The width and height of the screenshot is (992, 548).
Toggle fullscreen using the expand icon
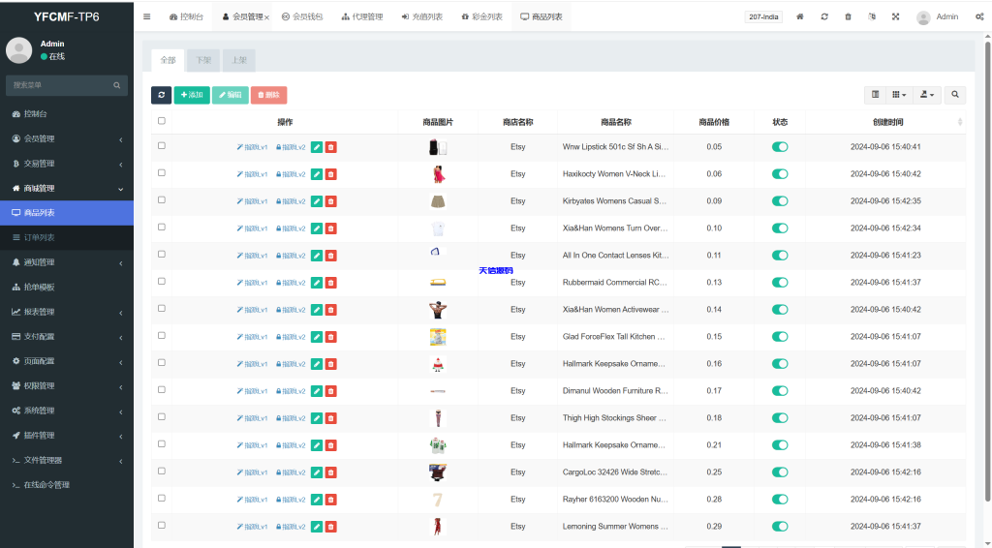896,17
